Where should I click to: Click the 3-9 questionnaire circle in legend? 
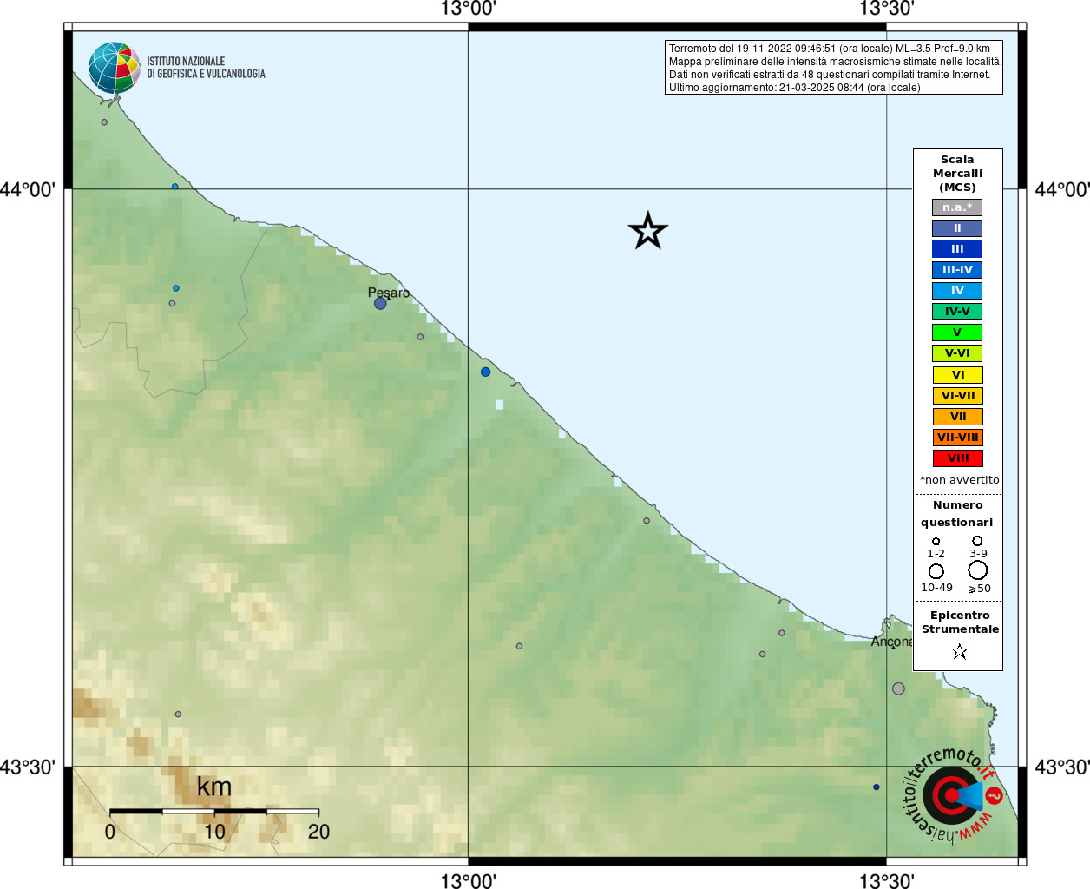pos(977,541)
